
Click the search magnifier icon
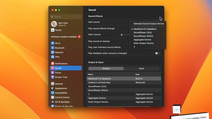coord(52,17)
